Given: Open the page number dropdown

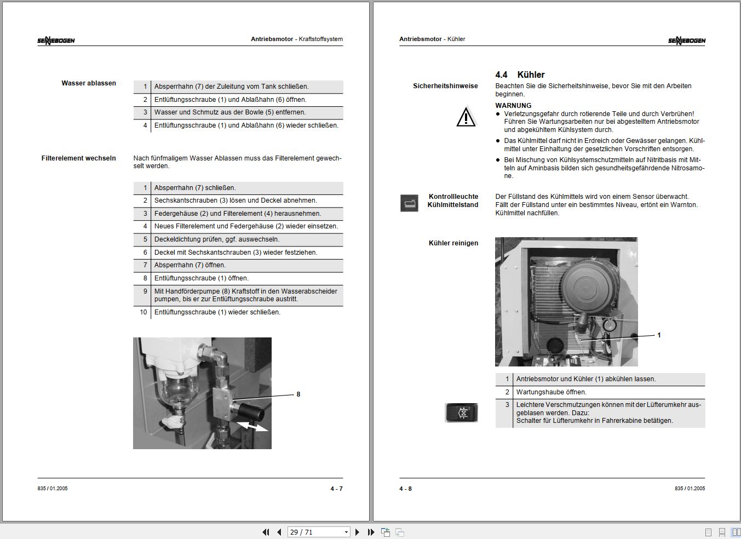Looking at the screenshot, I should click(x=346, y=532).
